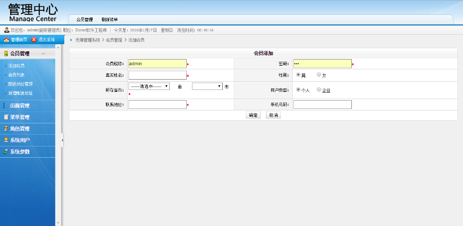The height and width of the screenshot is (226, 463).
Task: Choose 个人 as user type
Action: pos(298,89)
